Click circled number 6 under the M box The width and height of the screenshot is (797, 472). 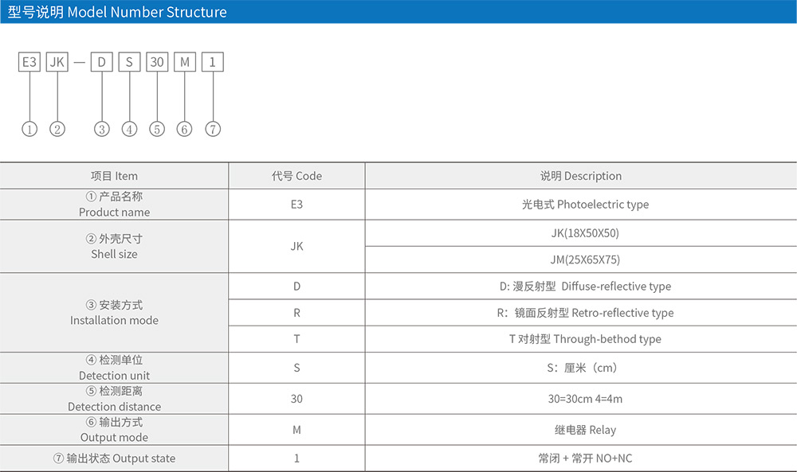tap(185, 129)
